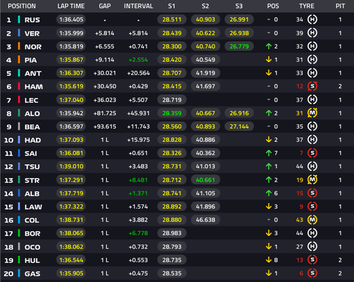Click the hard tyre icon in NOR row

[312, 47]
